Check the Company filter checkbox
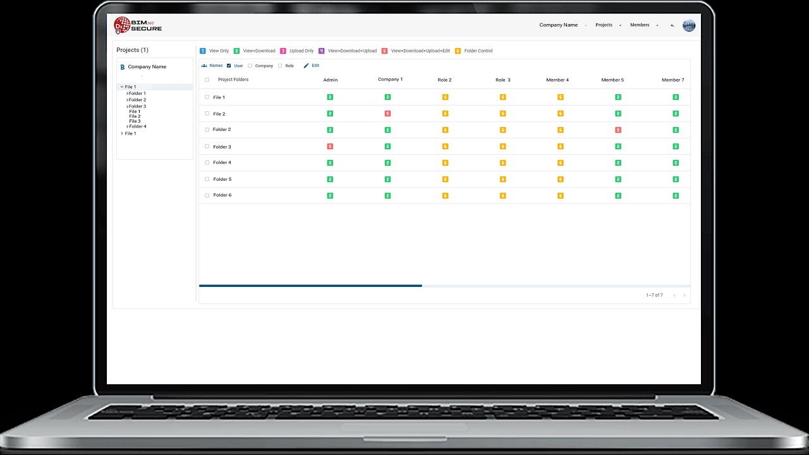The height and width of the screenshot is (455, 809). point(250,66)
